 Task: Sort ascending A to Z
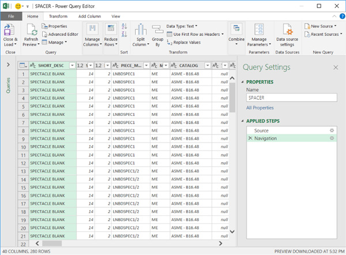[124, 26]
